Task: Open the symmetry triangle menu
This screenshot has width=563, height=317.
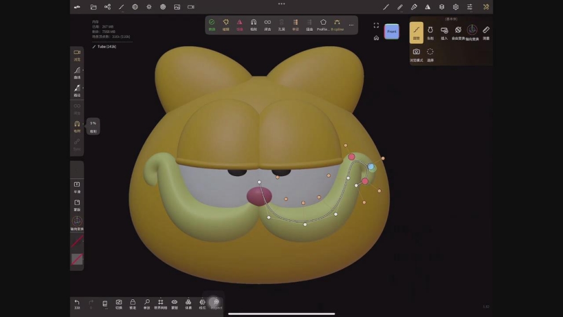Action: 428,7
